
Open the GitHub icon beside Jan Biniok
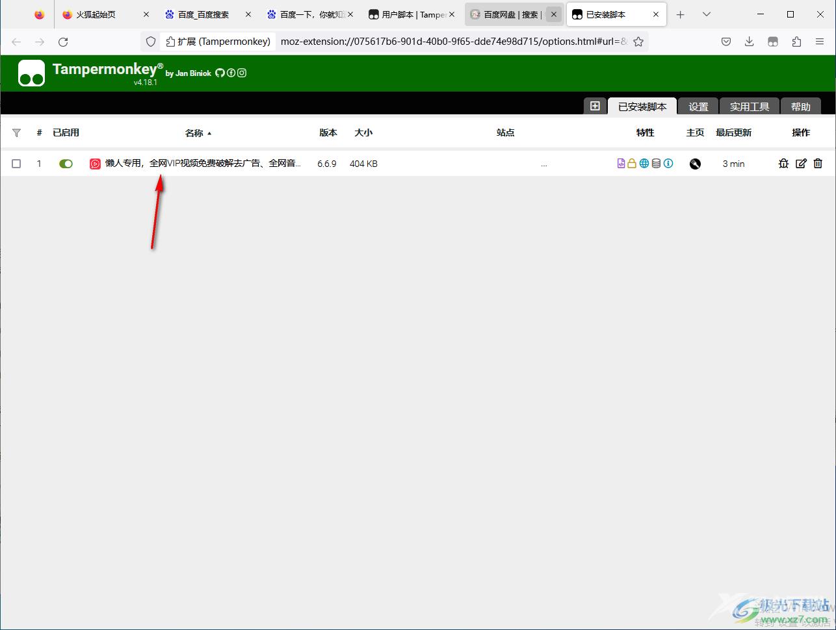[220, 73]
